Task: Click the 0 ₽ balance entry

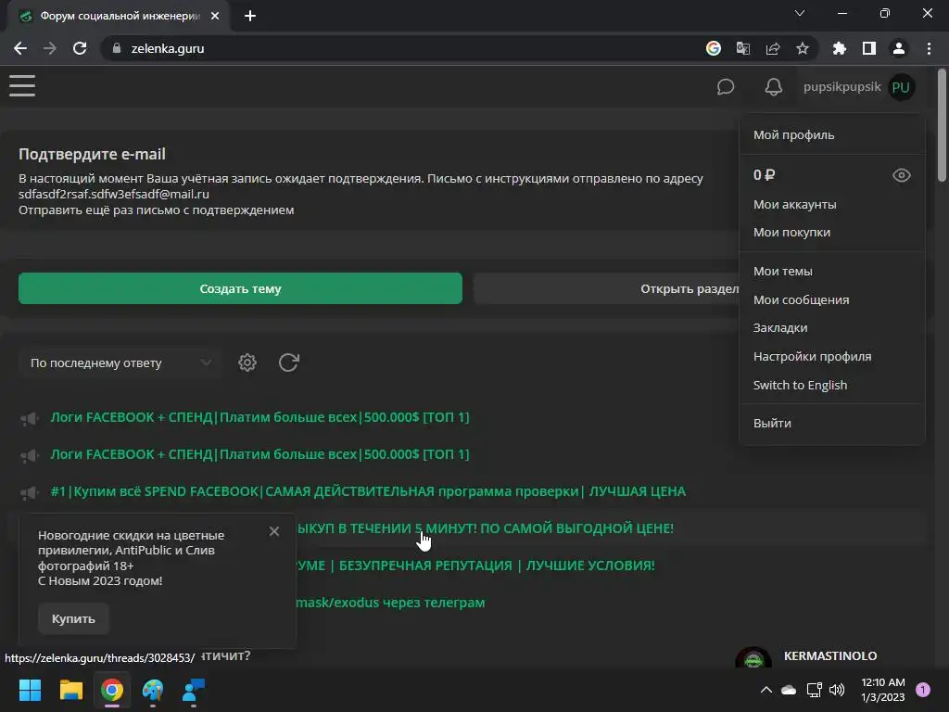Action: 764,175
